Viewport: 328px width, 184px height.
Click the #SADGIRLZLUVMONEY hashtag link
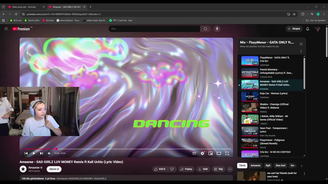point(80,179)
